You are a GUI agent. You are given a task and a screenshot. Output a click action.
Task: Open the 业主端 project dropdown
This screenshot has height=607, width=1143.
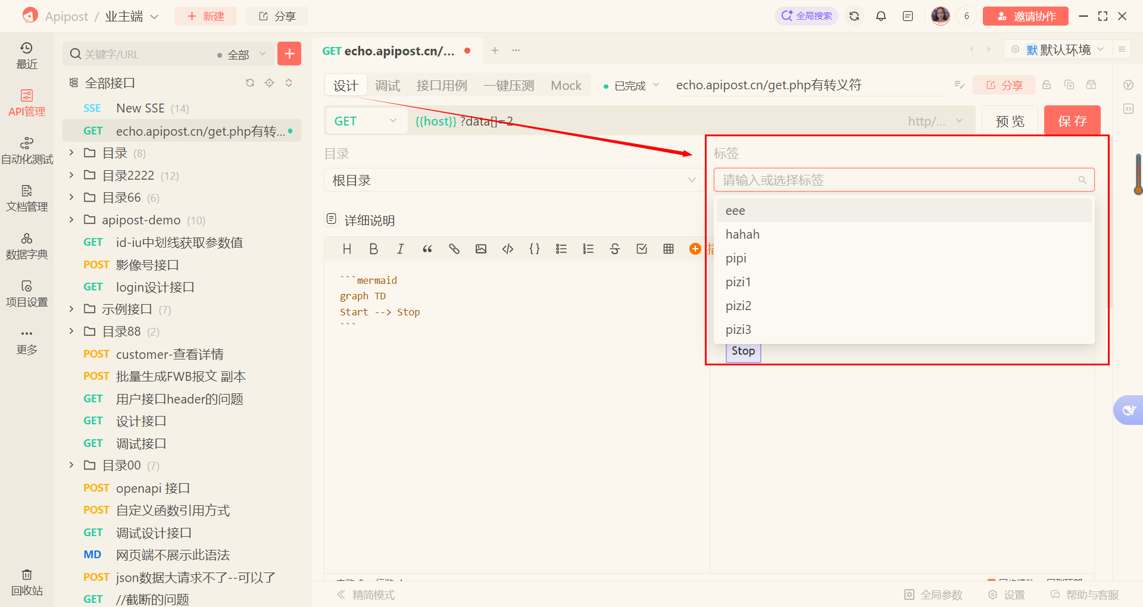pos(132,16)
